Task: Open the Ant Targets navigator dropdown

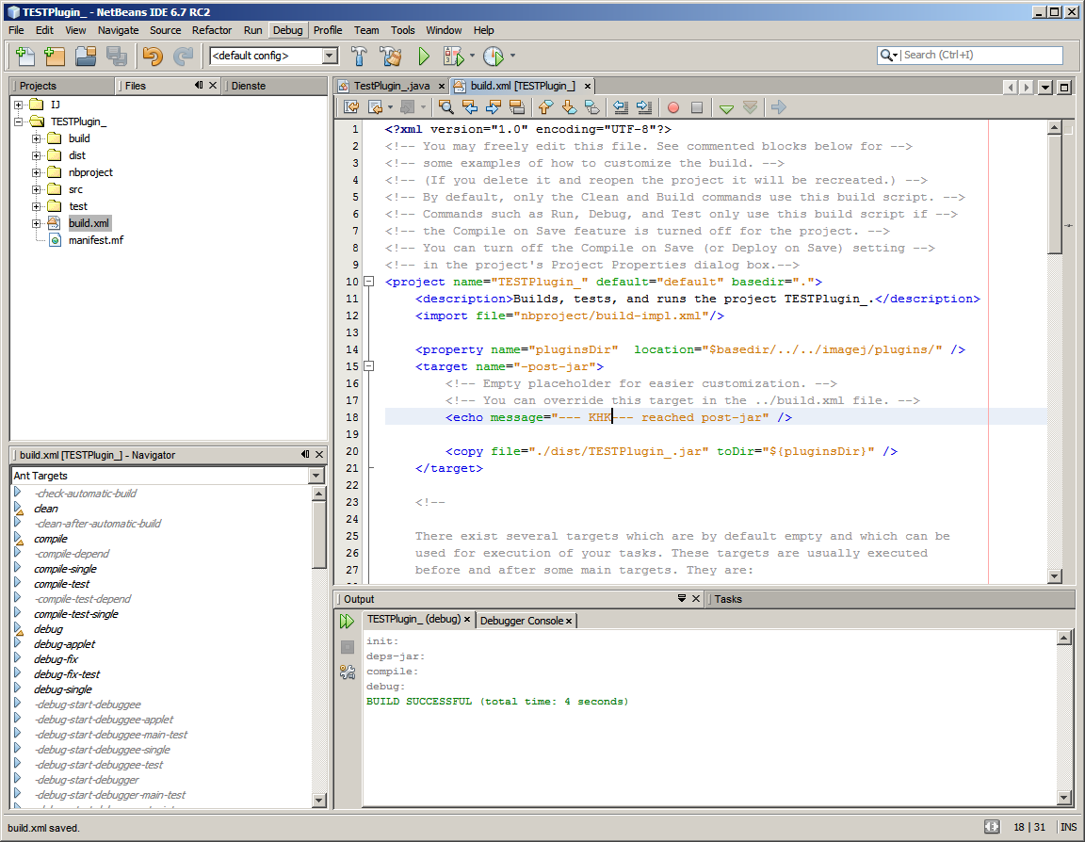Action: [x=316, y=476]
